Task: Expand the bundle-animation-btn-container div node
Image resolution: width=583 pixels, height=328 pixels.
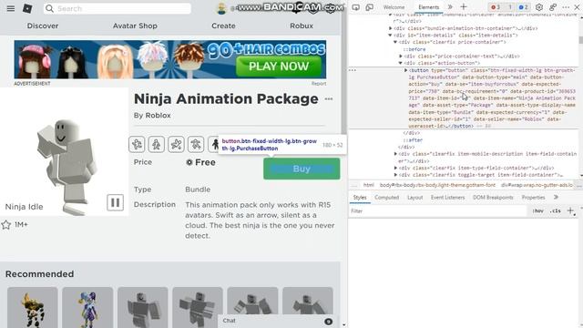Action: (x=391, y=28)
